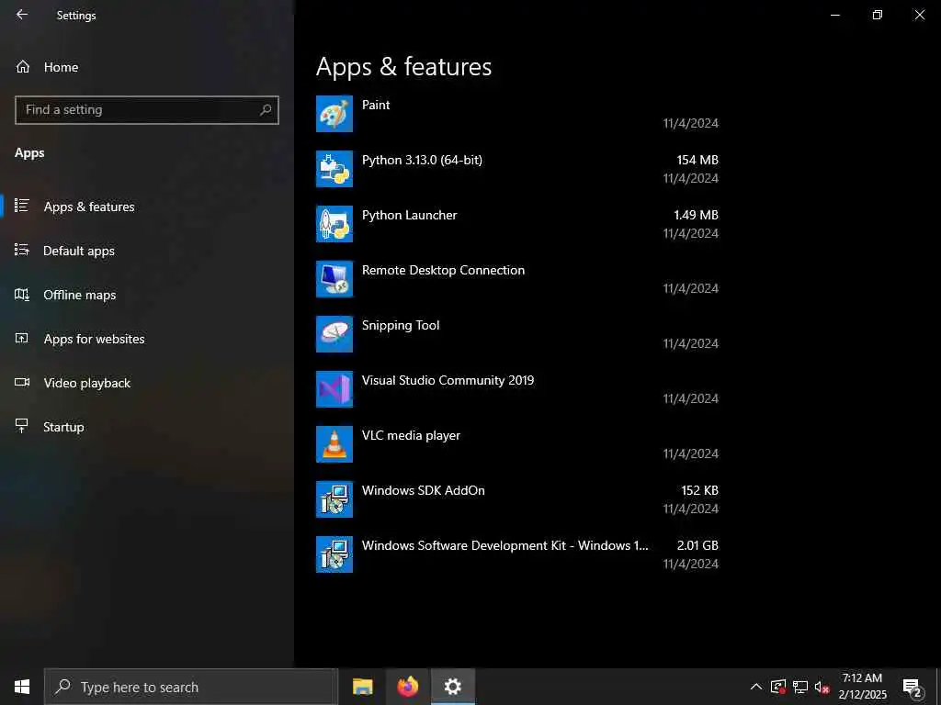Screen dimensions: 941x705
Task: Click the VLC media player cone icon
Action: [x=334, y=445]
